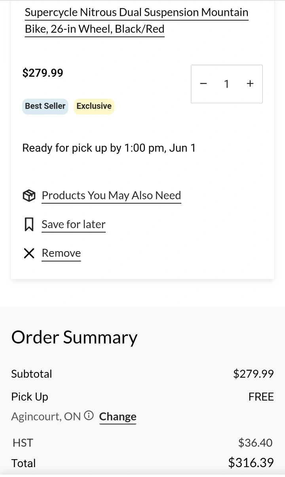This screenshot has height=477, width=285.
Task: Click the HST amount $36.40
Action: [x=255, y=443]
